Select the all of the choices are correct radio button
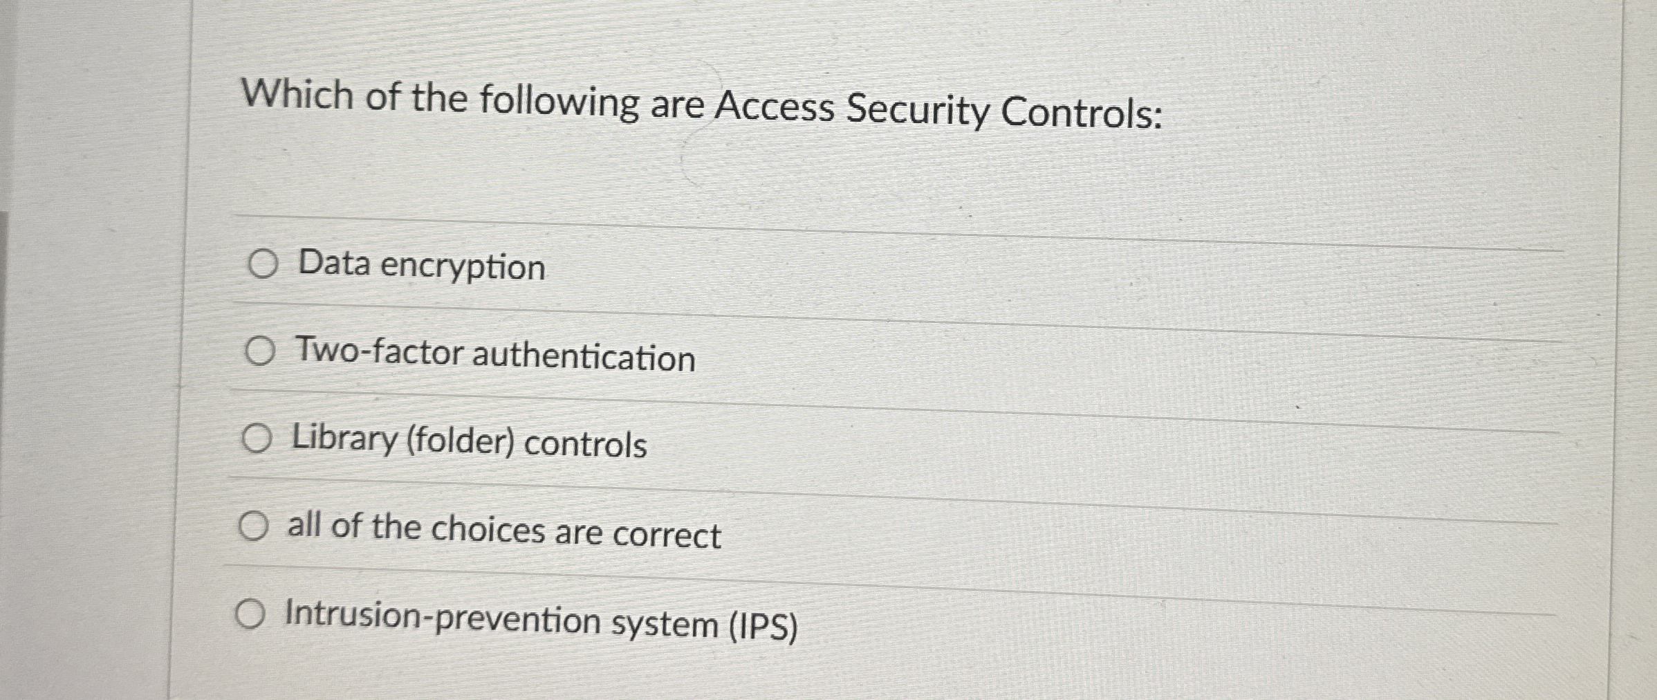 tap(254, 528)
